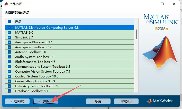Screen dimensions: 182x109
Task: Select Data Acquisition Toolbox 3.9 row text
Action: pyautogui.click(x=37, y=86)
